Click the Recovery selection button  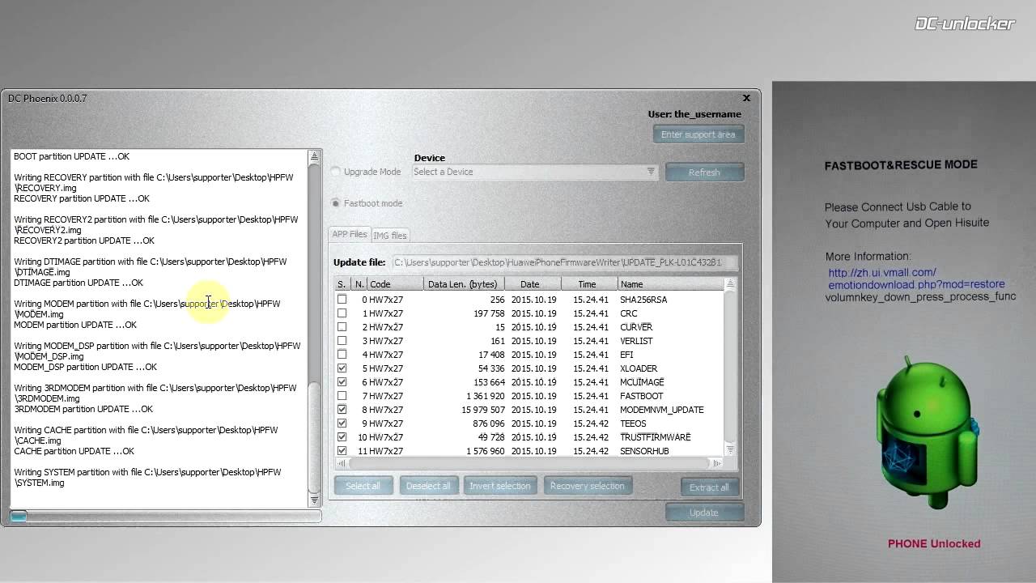coord(587,486)
